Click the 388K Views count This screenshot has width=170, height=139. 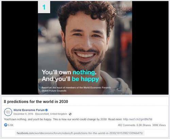tap(159, 125)
